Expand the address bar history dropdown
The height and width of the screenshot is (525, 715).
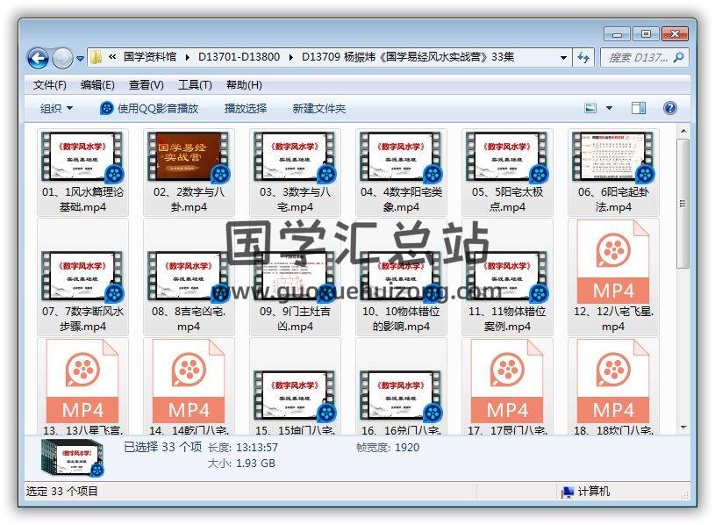coord(563,58)
